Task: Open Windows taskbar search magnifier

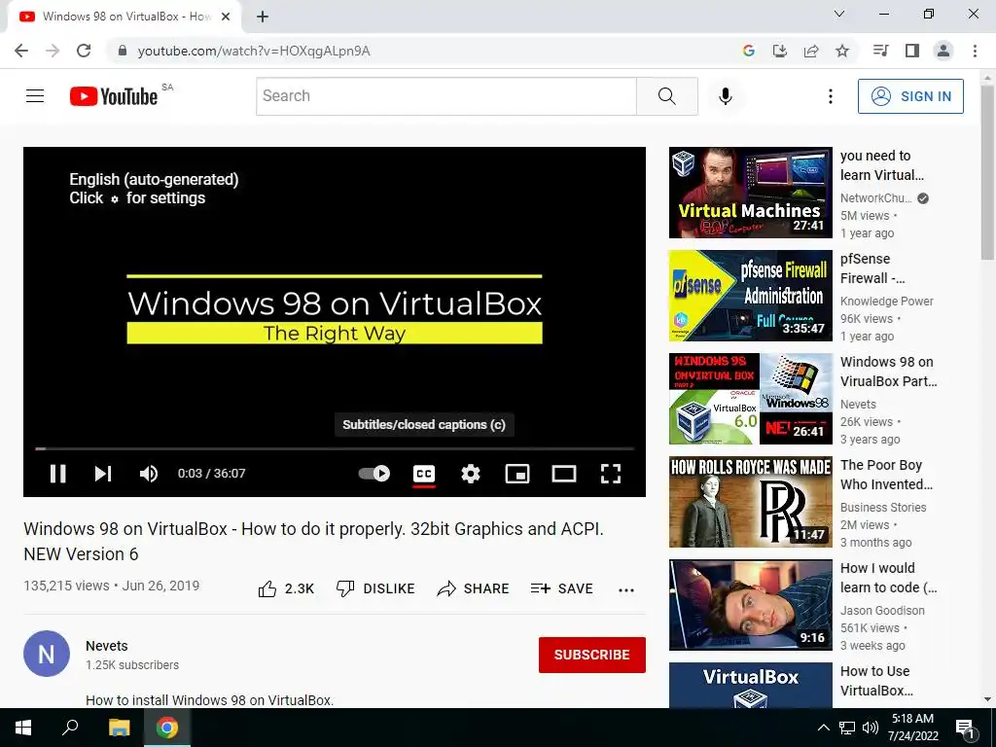Action: [70, 728]
